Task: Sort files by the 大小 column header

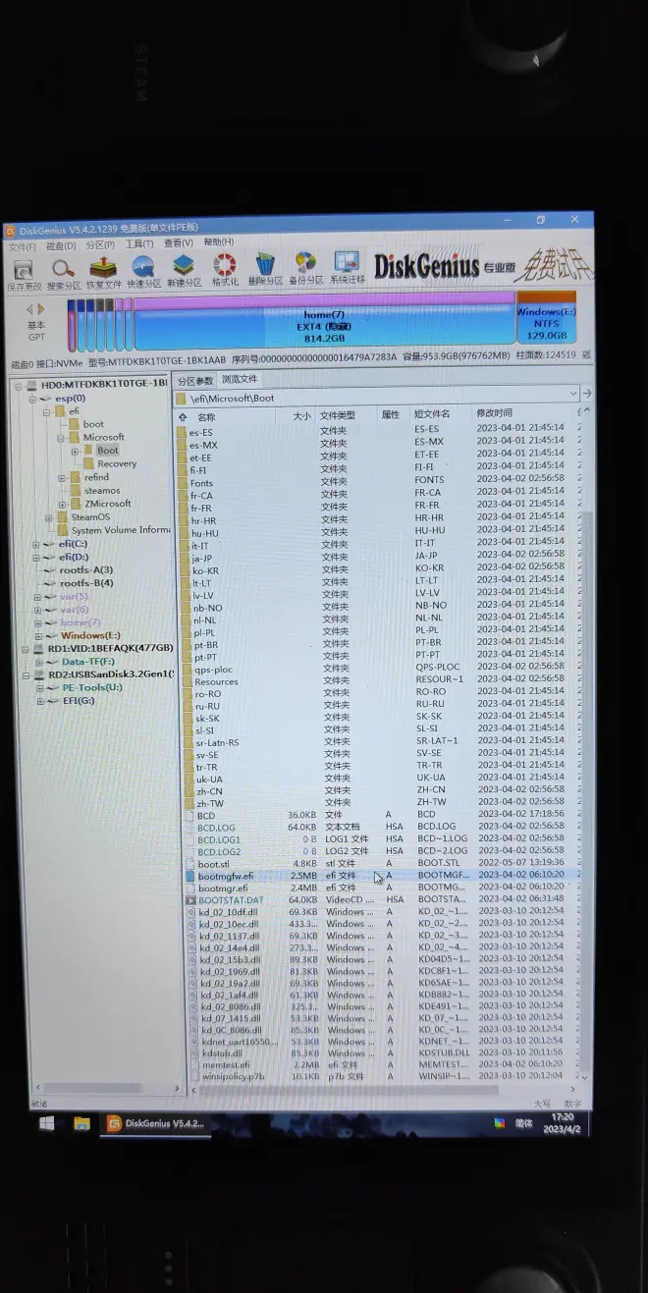Action: click(302, 416)
